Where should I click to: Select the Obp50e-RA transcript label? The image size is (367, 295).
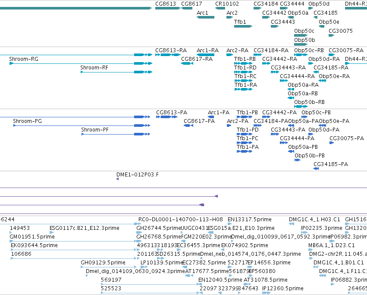click(334, 76)
